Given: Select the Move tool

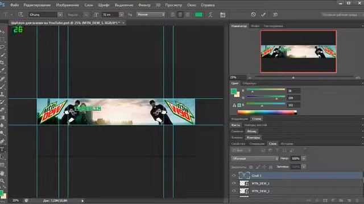Looking at the screenshot, I should (x=2, y=32).
